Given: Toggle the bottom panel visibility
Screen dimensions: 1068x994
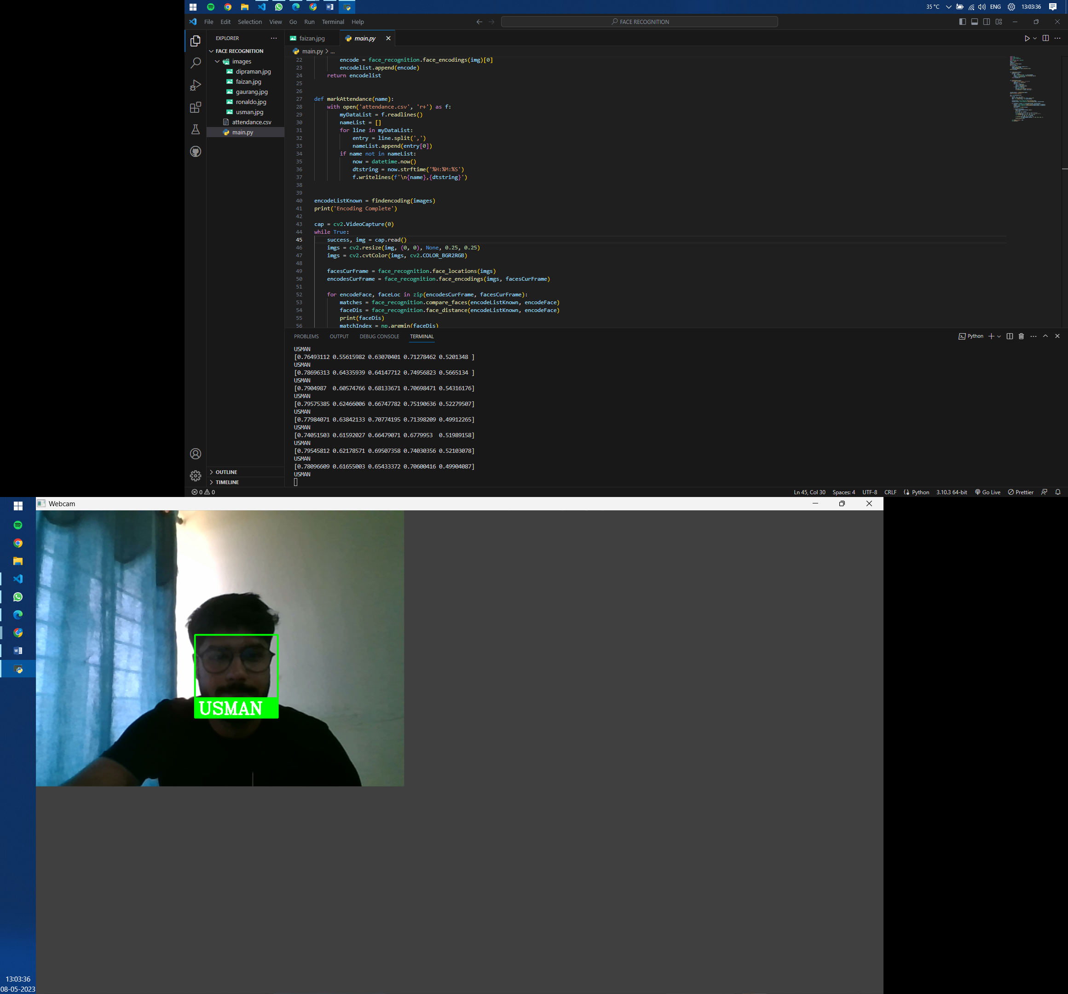Looking at the screenshot, I should point(975,22).
